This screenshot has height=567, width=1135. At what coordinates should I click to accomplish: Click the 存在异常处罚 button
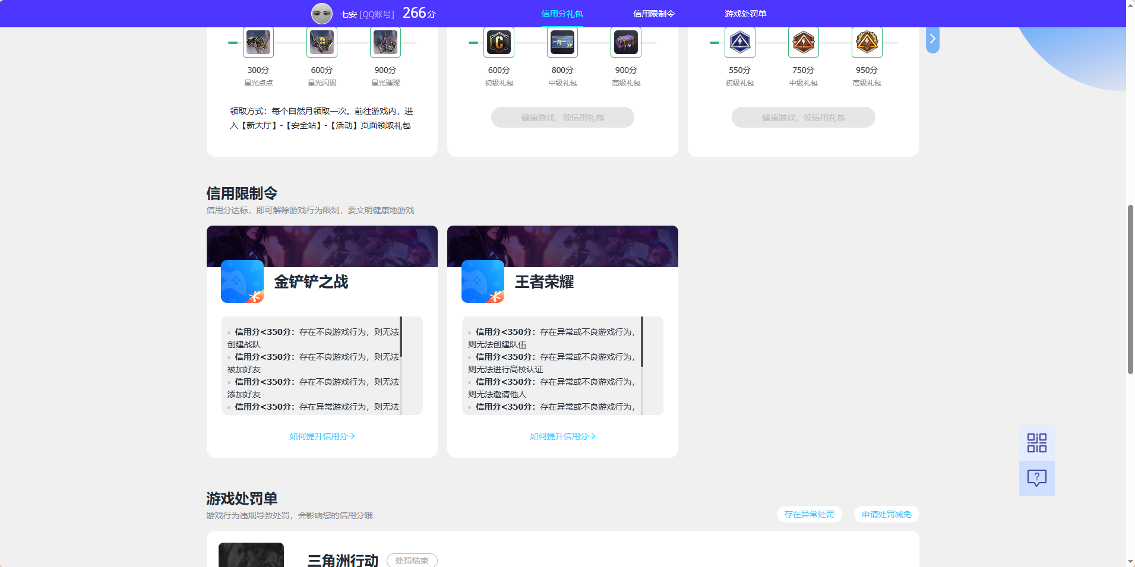(809, 514)
